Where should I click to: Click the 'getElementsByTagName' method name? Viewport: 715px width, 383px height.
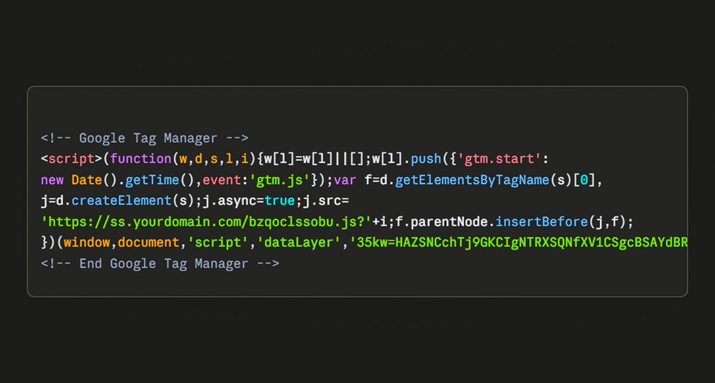coord(472,180)
